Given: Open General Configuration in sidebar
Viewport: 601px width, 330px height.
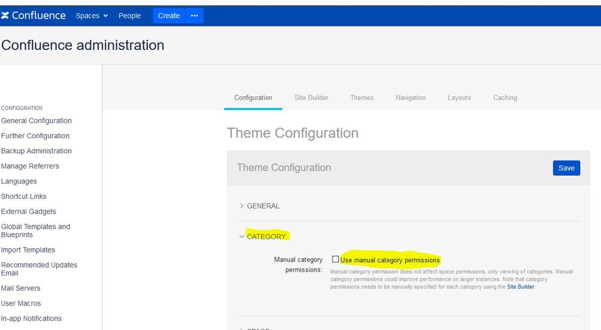Looking at the screenshot, I should click(x=37, y=121).
